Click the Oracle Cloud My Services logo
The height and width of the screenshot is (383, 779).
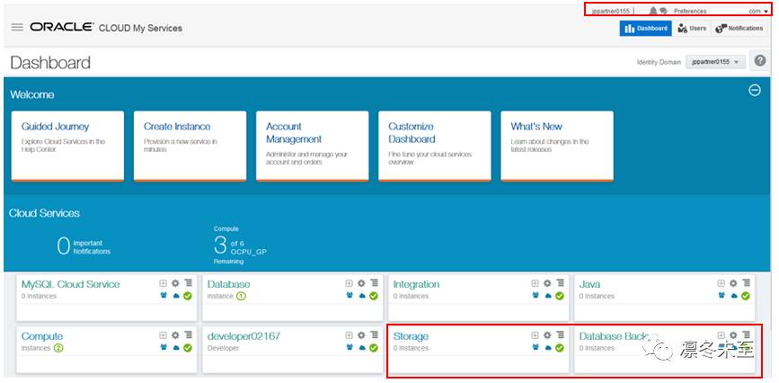(x=106, y=27)
